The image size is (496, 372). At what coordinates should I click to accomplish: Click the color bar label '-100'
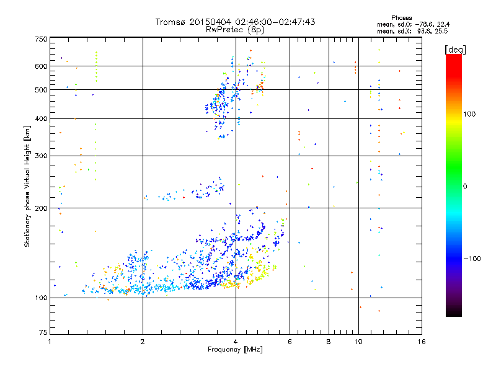(x=472, y=259)
